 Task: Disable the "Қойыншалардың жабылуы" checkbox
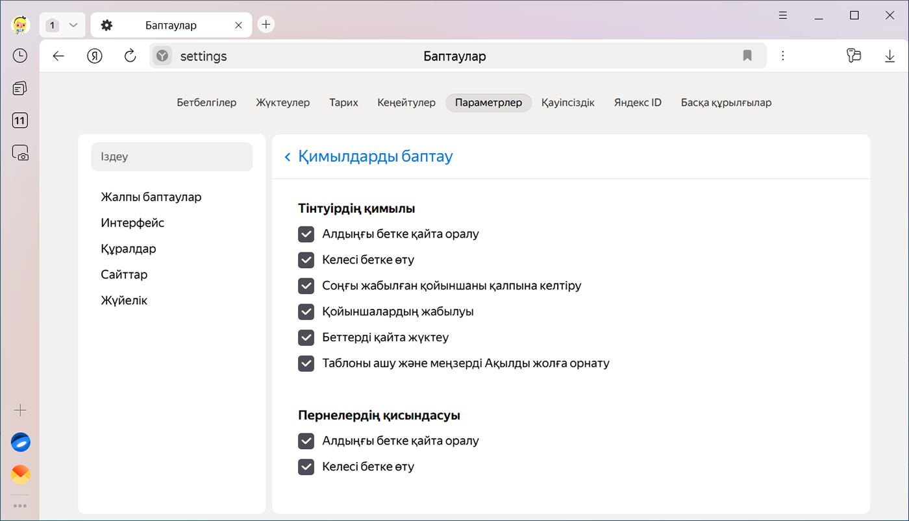306,312
